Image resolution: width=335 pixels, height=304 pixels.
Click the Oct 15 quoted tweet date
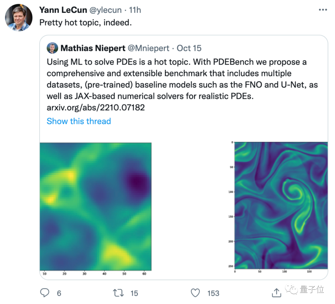click(x=189, y=48)
